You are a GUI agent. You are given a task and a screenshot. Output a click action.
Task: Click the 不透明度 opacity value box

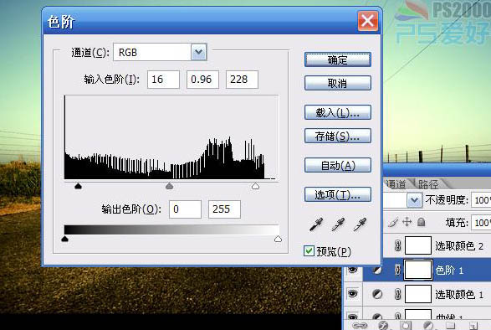[481, 200]
